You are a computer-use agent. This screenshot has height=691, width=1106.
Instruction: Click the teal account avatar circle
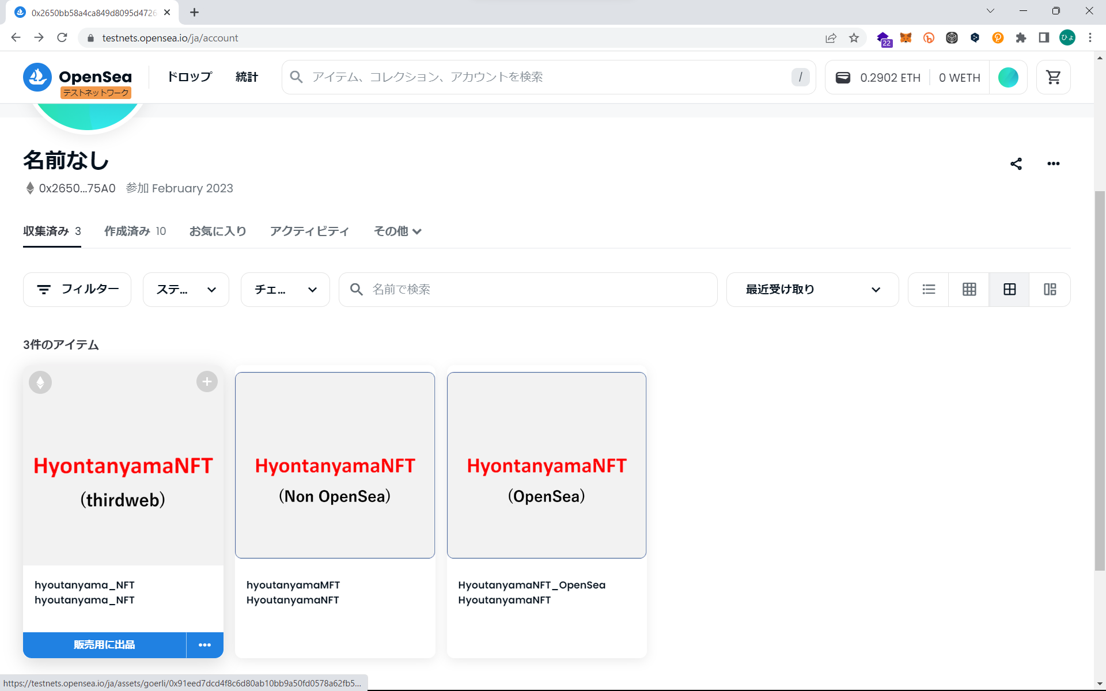tap(1007, 77)
